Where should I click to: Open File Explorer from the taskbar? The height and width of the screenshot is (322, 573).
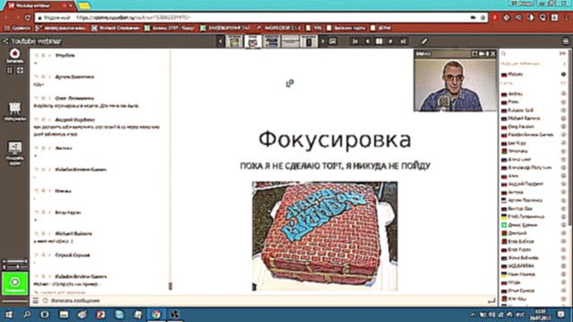pyautogui.click(x=64, y=314)
